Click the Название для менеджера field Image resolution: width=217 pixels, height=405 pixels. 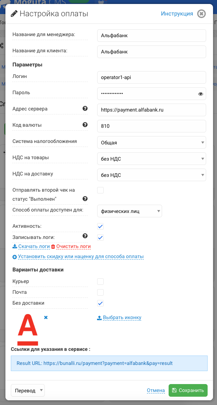click(x=152, y=36)
